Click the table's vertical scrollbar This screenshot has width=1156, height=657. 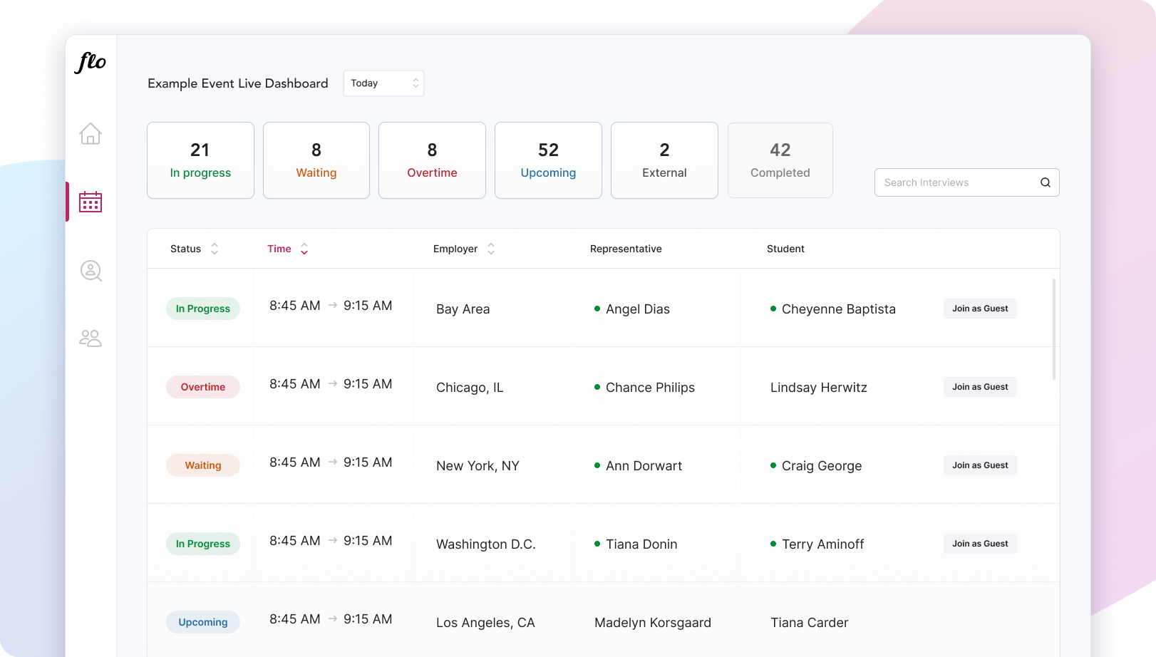[1054, 329]
